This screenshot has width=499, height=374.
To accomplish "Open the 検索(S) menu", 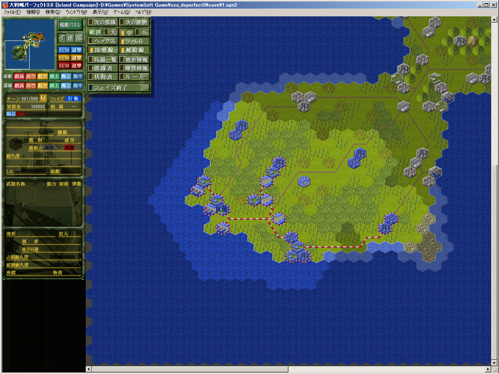I will point(53,12).
